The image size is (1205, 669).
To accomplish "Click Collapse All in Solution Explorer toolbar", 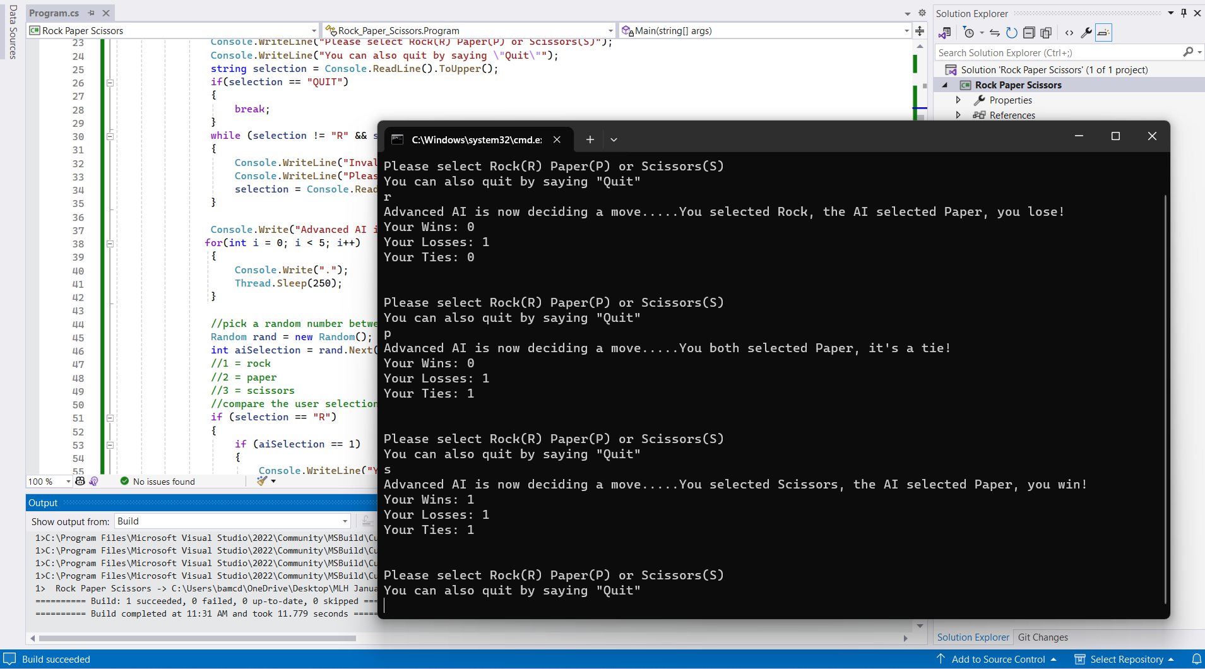I will pyautogui.click(x=1029, y=33).
